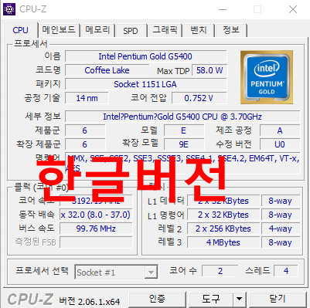Click the 2 x 256 KBytes level 2 value
310x308 pixels.
pyautogui.click(x=223, y=228)
